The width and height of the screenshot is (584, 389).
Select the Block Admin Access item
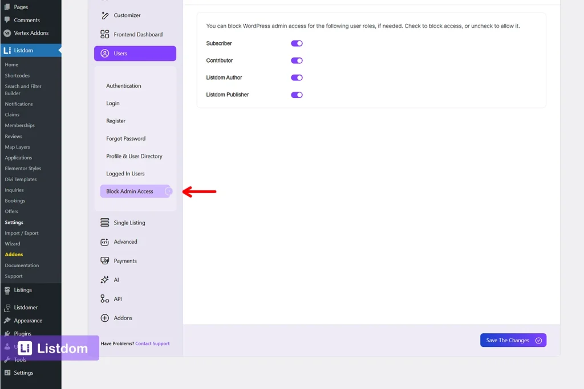tap(135, 191)
